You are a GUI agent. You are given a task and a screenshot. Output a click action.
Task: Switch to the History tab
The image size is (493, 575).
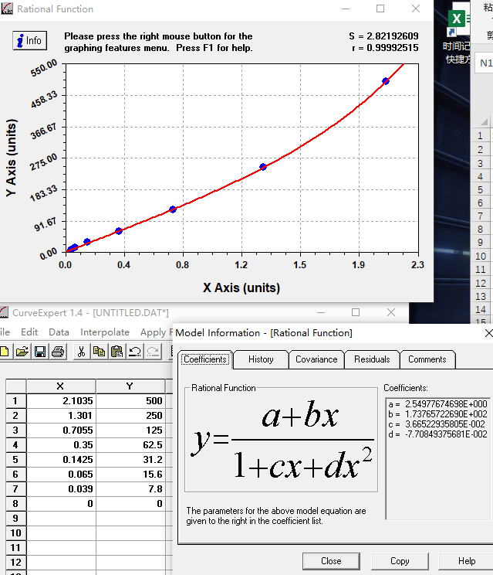click(261, 359)
